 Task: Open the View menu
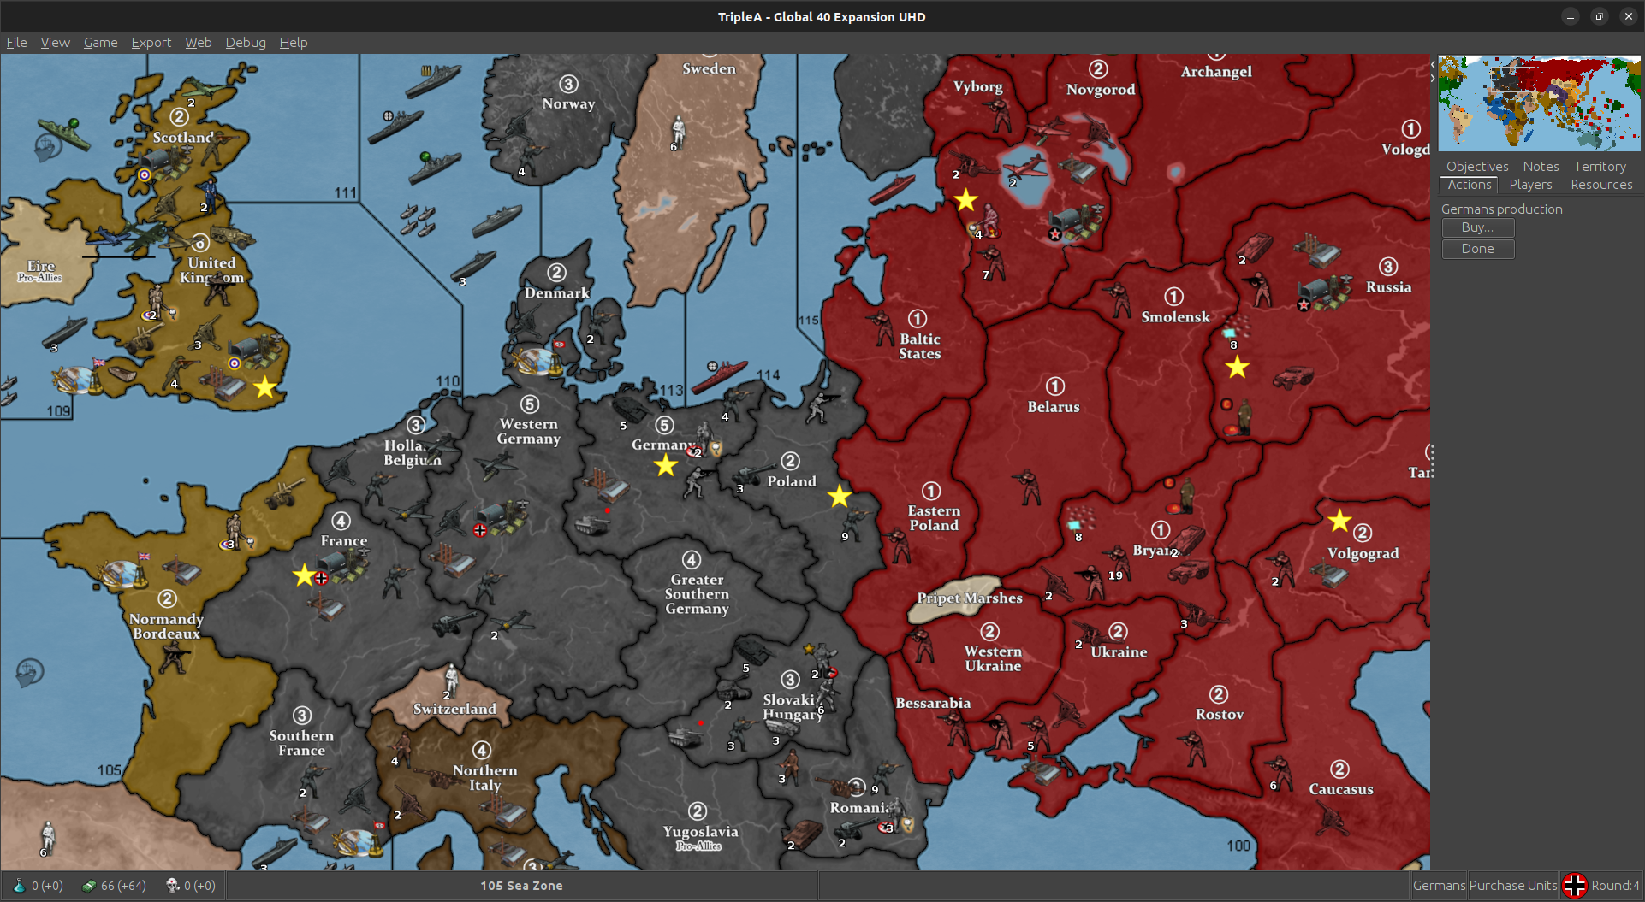55,42
